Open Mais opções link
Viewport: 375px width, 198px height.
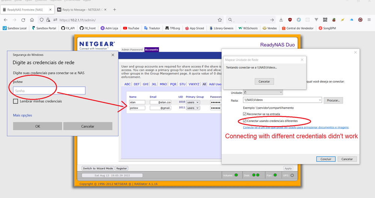pyautogui.click(x=23, y=115)
